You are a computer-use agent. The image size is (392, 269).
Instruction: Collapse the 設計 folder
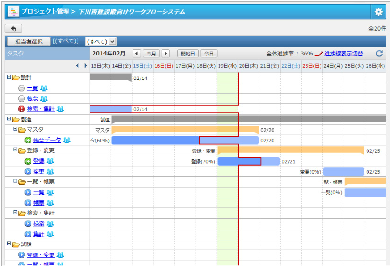pyautogui.click(x=8, y=77)
